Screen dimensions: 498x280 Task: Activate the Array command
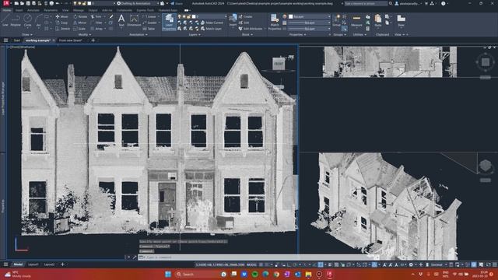(96, 29)
